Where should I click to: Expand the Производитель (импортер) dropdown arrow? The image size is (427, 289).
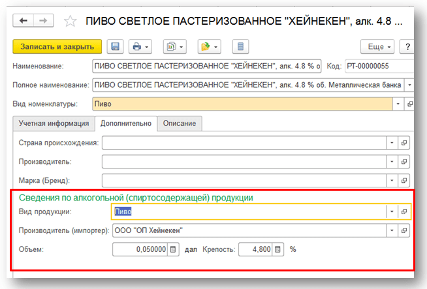point(392,230)
